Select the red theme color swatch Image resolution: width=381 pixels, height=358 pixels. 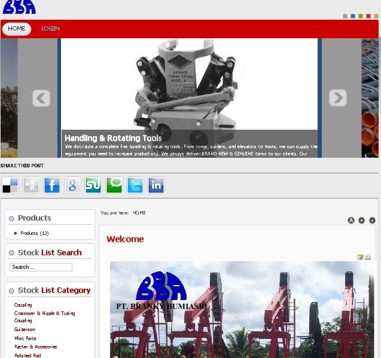368,16
